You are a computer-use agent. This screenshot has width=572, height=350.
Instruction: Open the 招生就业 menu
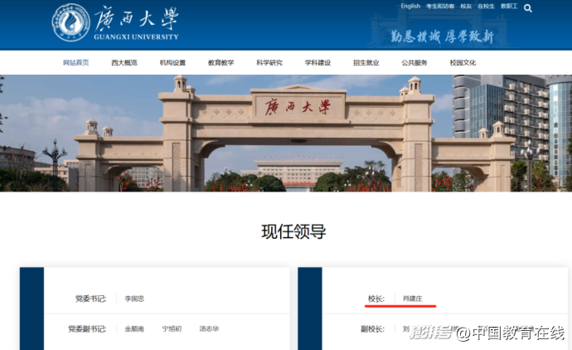pos(366,63)
